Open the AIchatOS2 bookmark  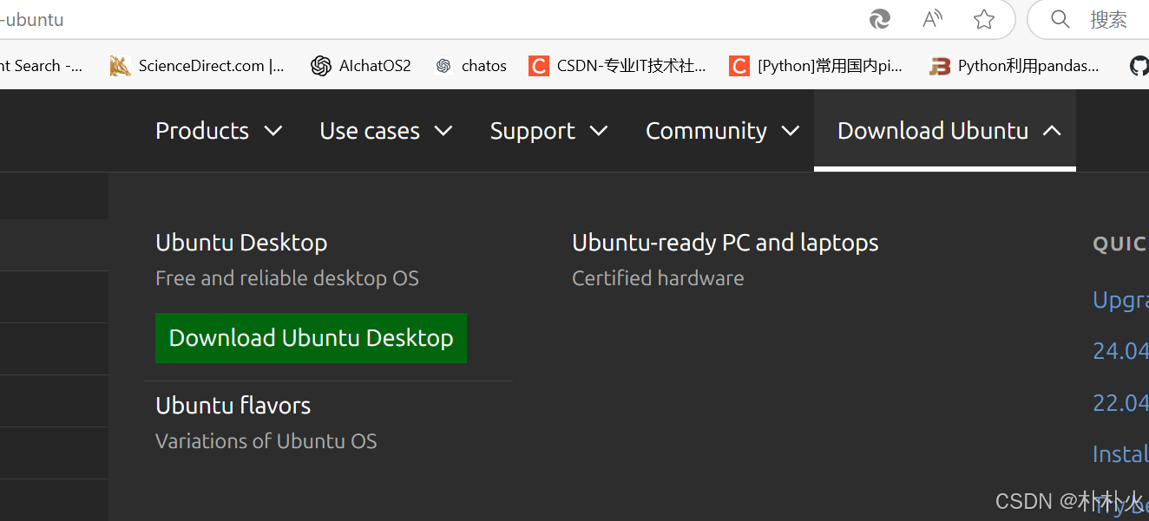tap(361, 66)
